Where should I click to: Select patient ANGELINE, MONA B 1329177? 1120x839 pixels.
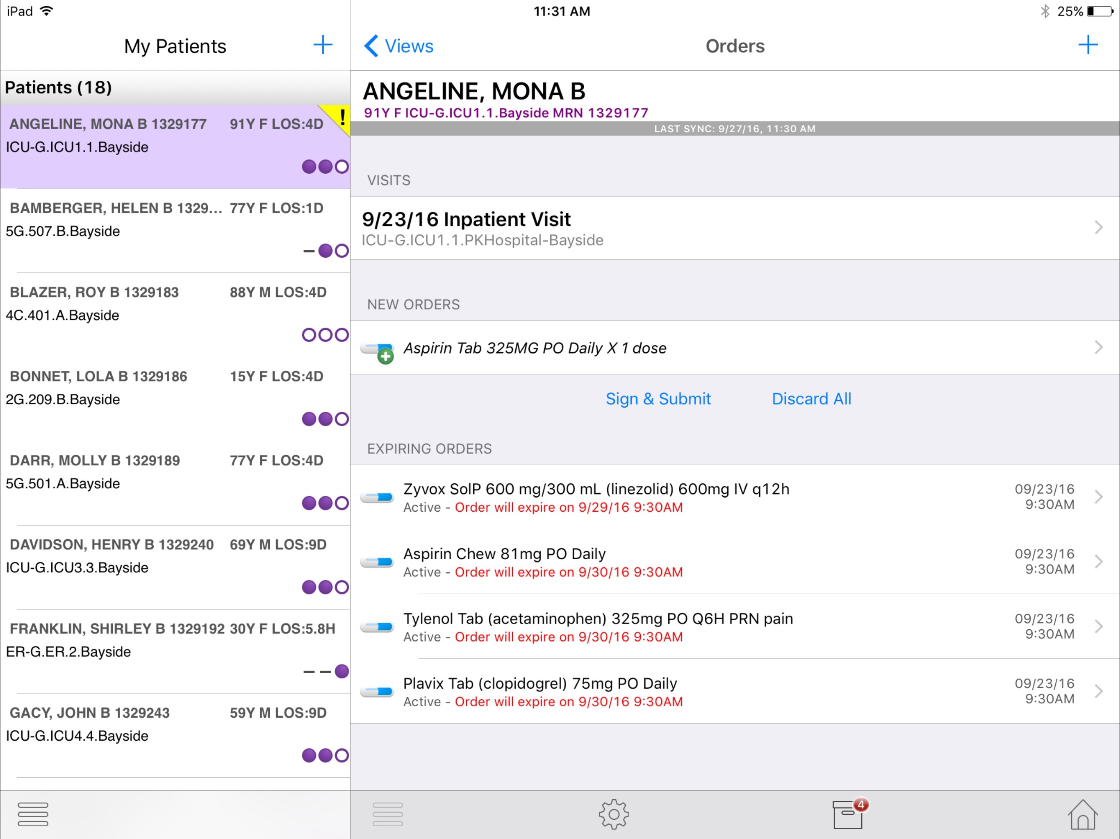pos(175,147)
